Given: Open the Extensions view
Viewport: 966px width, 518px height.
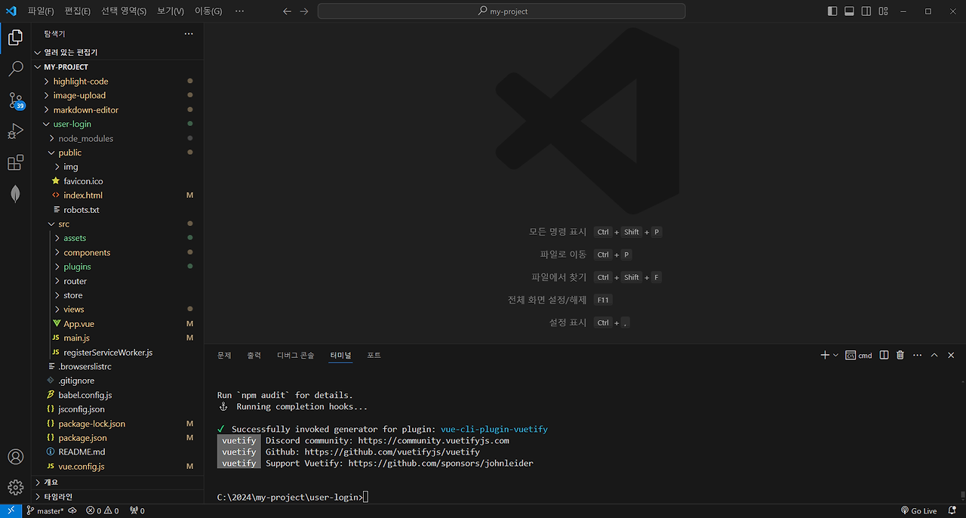Looking at the screenshot, I should pos(15,163).
